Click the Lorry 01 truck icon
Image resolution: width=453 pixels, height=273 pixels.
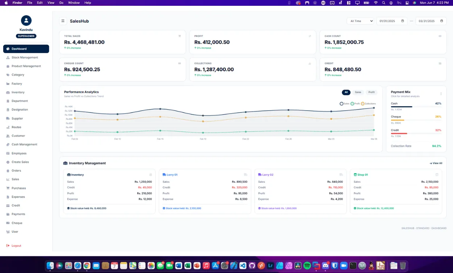pos(164,175)
